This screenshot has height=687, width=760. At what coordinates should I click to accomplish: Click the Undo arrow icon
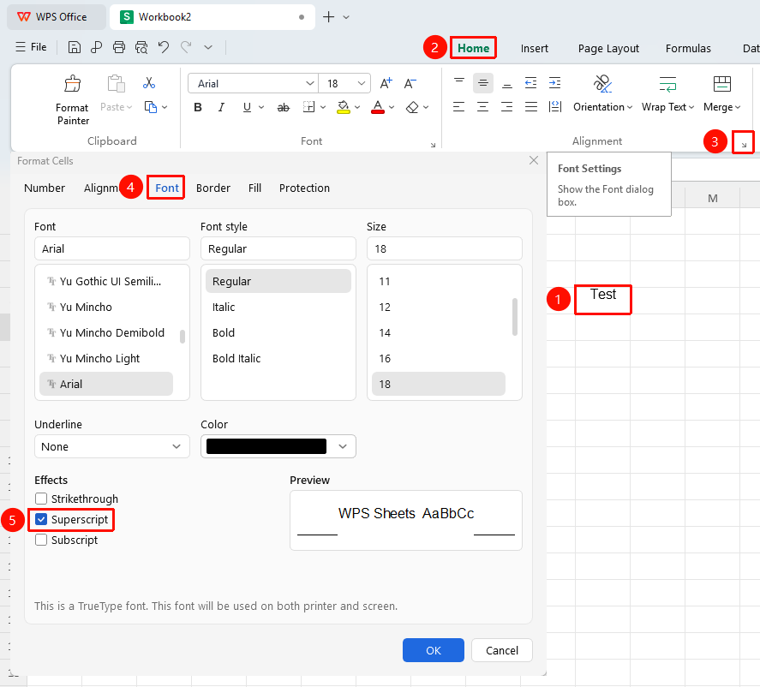(x=164, y=47)
